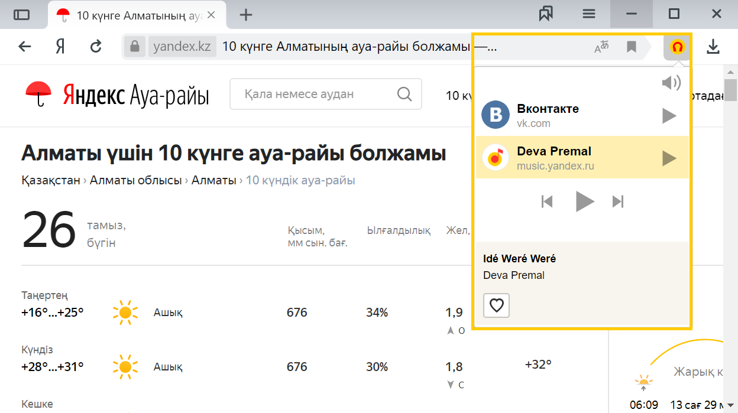Screen dimensions: 738x413
Task: Open the downloads panel
Action: coord(713,47)
